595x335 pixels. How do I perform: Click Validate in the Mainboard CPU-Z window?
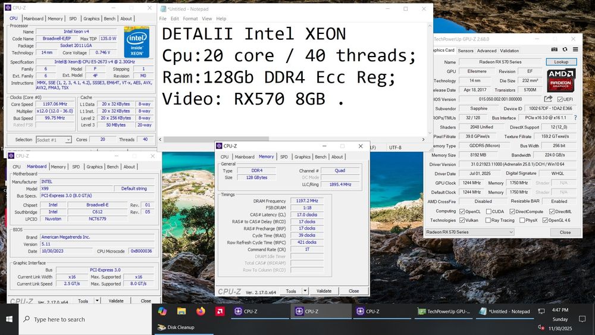point(116,300)
